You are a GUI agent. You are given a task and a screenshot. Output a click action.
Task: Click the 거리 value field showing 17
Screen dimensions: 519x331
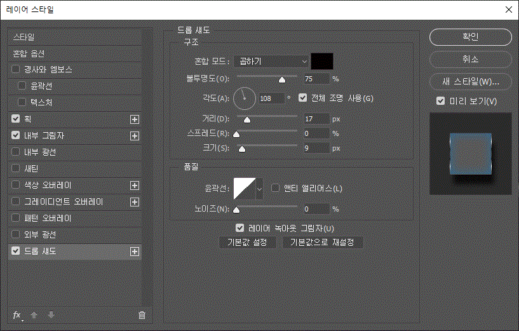(316, 119)
